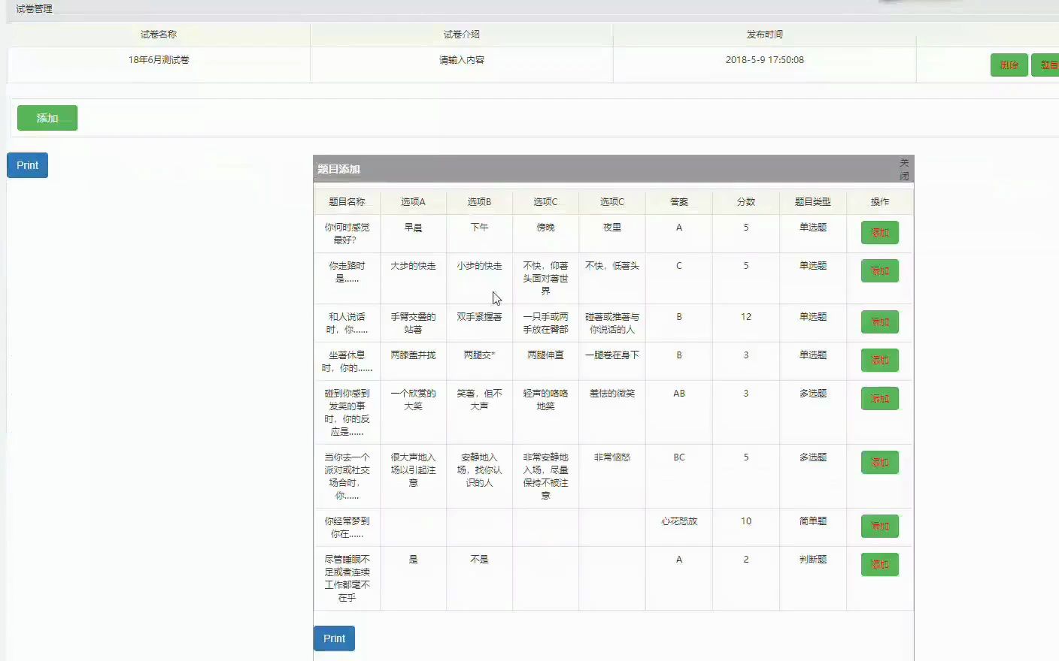1059x661 pixels.
Task: Close the 题目添加 dialog with 关闭
Action: coord(904,169)
